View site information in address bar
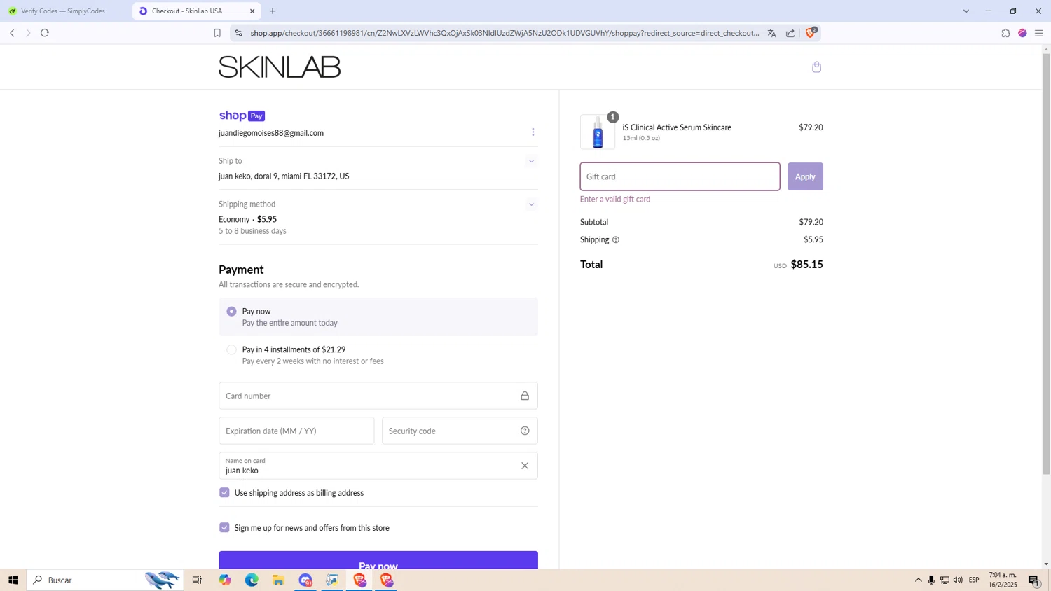1051x591 pixels. (238, 33)
